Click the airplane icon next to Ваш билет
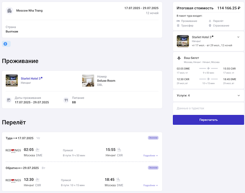 click(179, 57)
